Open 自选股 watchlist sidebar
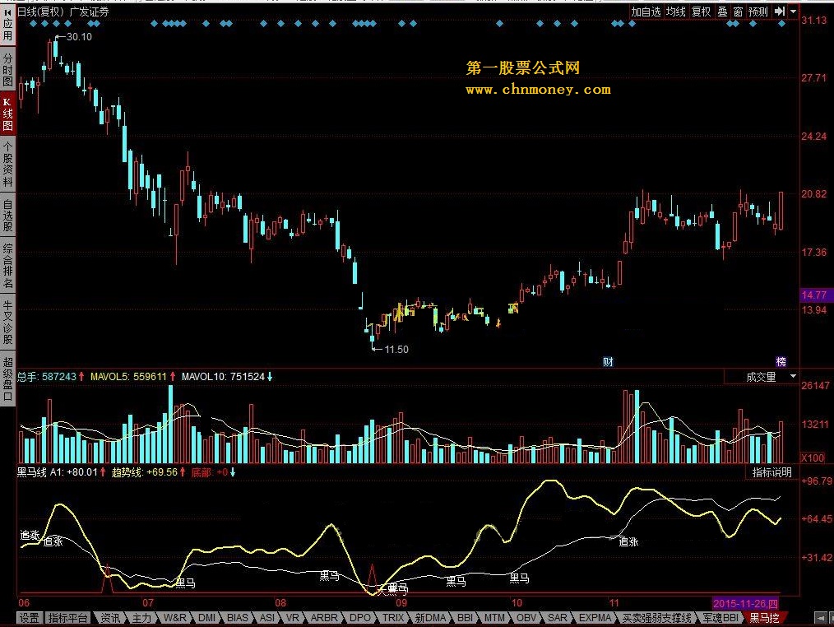Screen dimensions: 834x627 7,216
